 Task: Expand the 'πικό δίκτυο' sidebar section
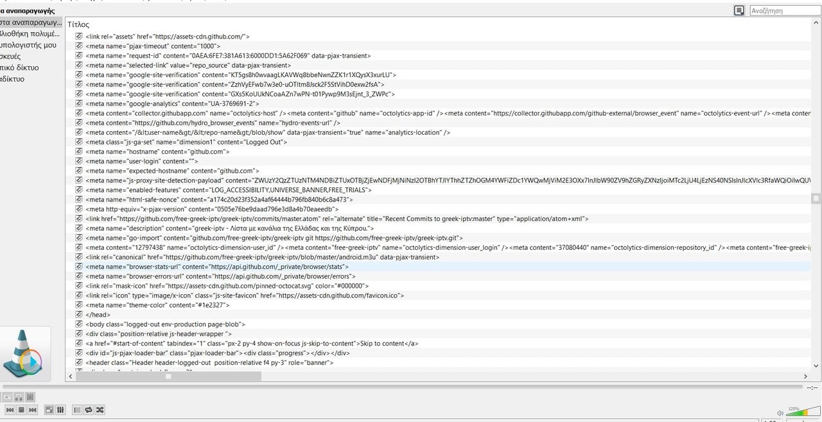click(x=19, y=67)
